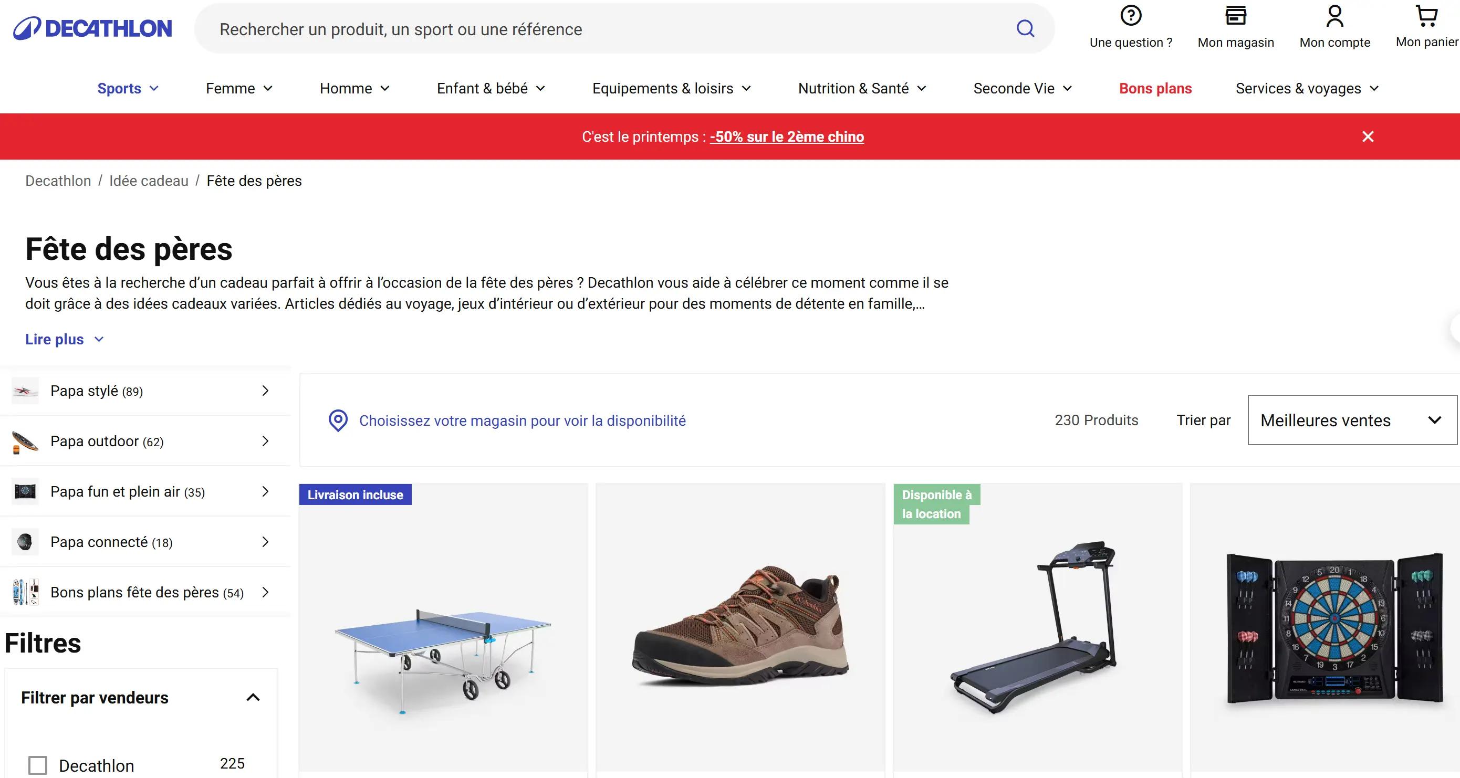Image resolution: width=1460 pixels, height=778 pixels.
Task: Click the store locator pin icon
Action: click(x=338, y=420)
